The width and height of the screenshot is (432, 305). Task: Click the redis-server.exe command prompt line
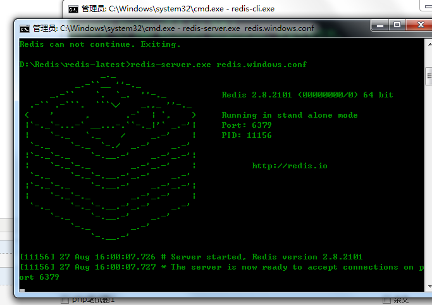163,65
